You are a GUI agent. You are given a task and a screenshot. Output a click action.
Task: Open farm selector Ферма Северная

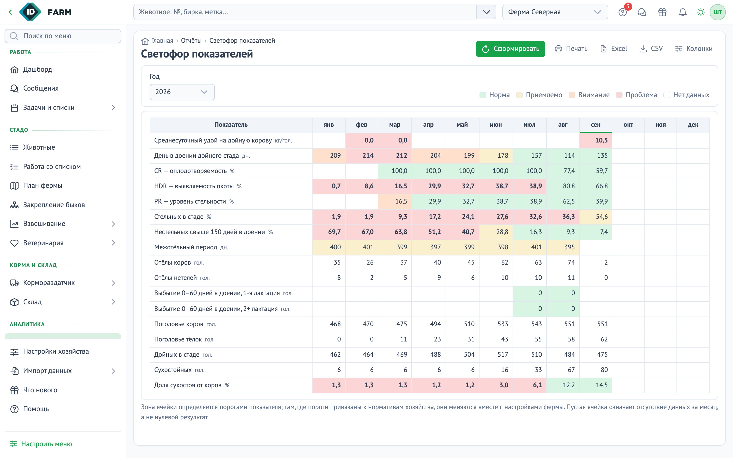coord(555,12)
